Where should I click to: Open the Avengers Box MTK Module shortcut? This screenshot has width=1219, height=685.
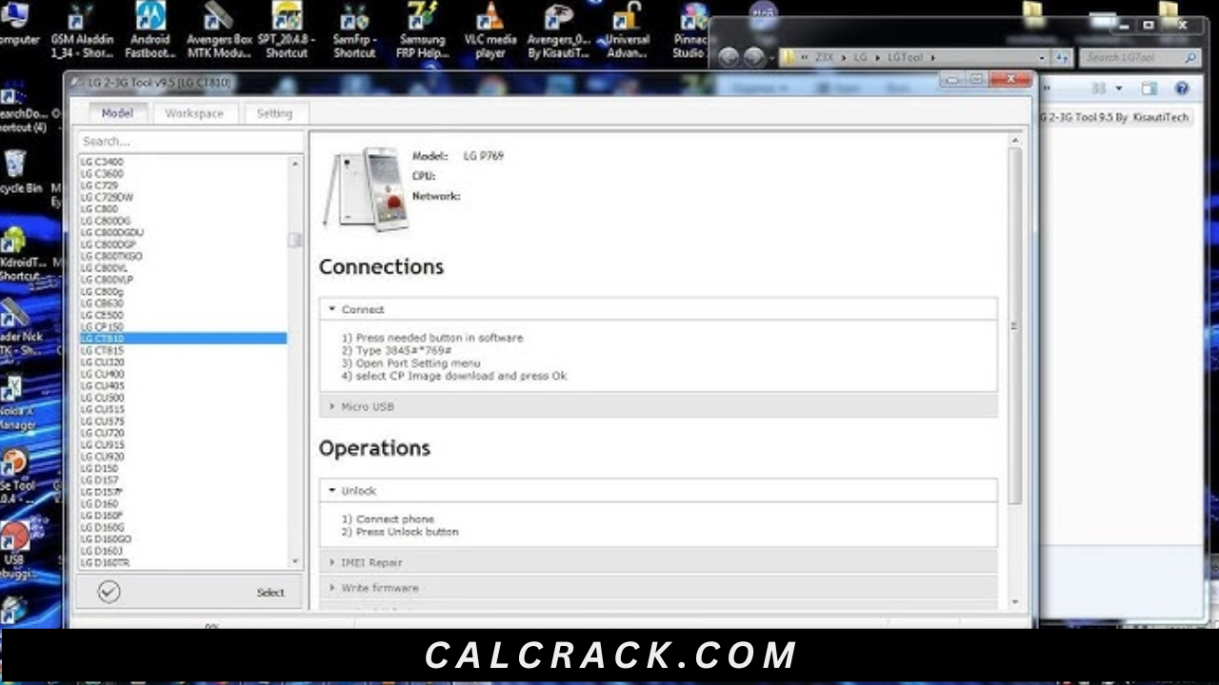(218, 31)
